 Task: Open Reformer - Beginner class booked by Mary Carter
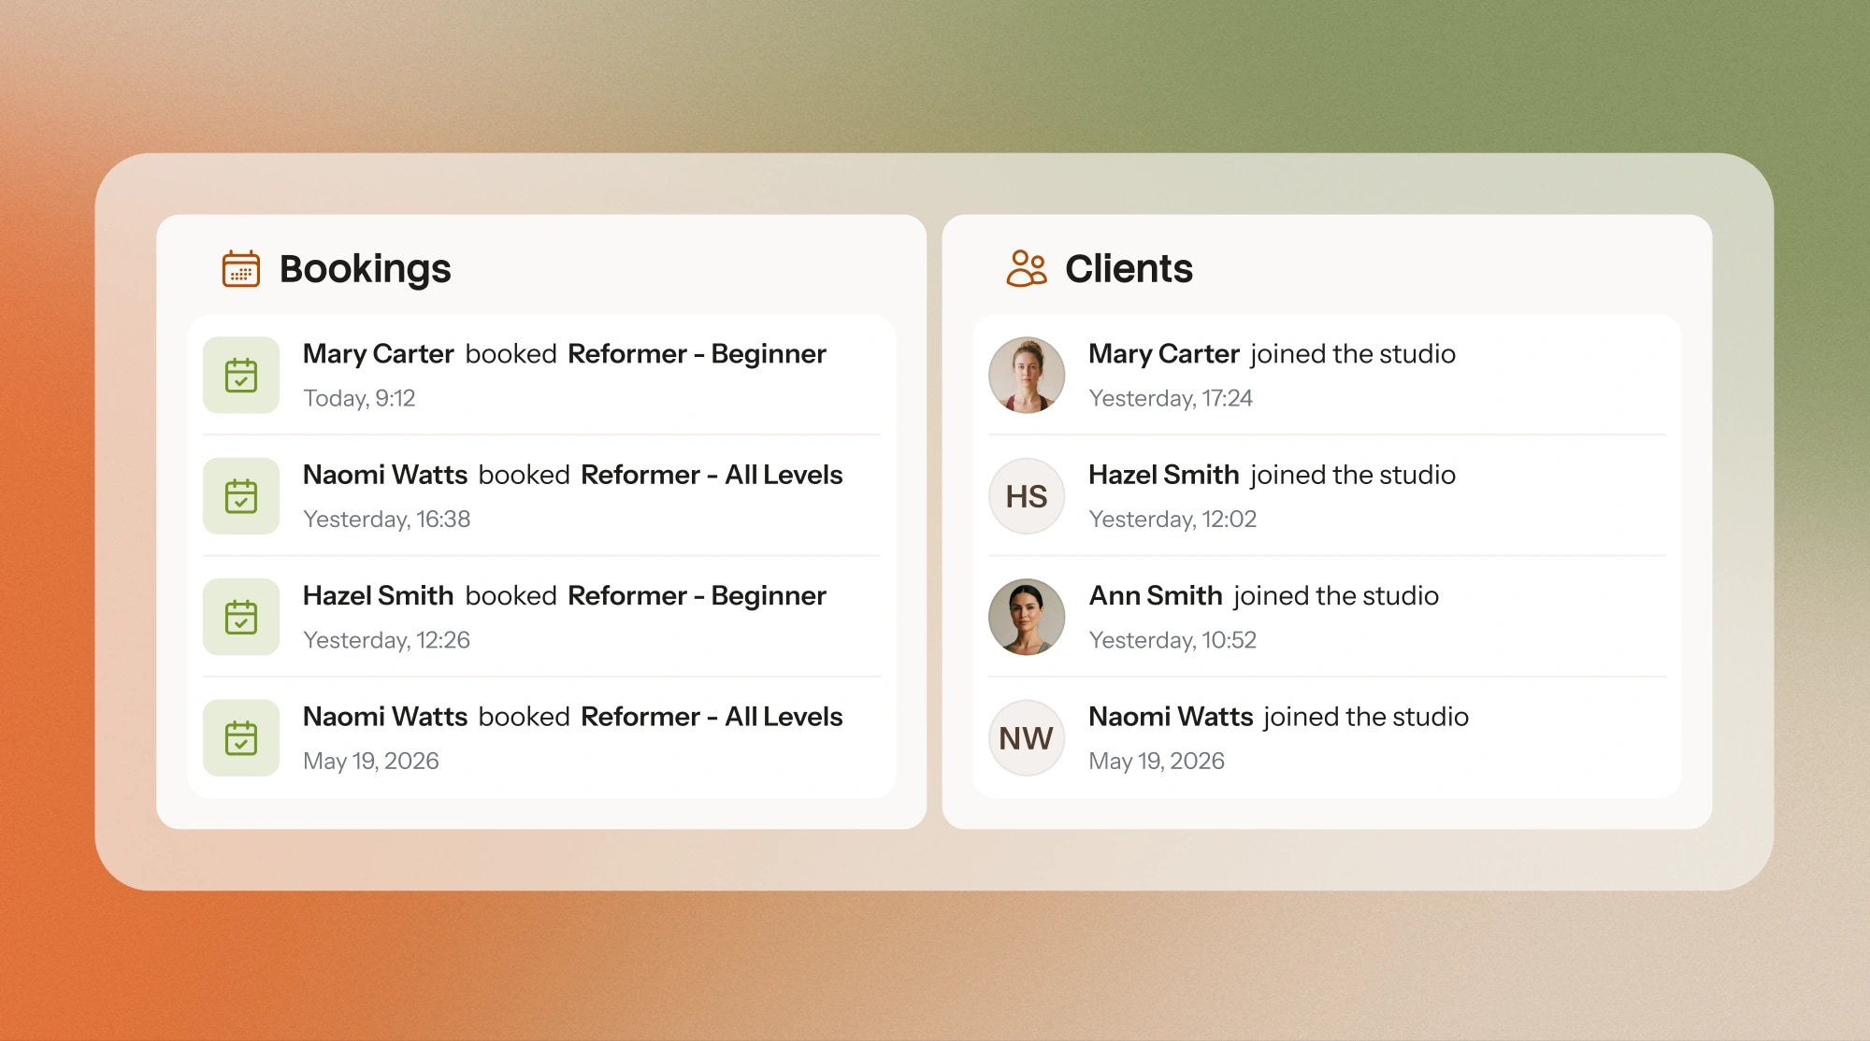point(697,354)
